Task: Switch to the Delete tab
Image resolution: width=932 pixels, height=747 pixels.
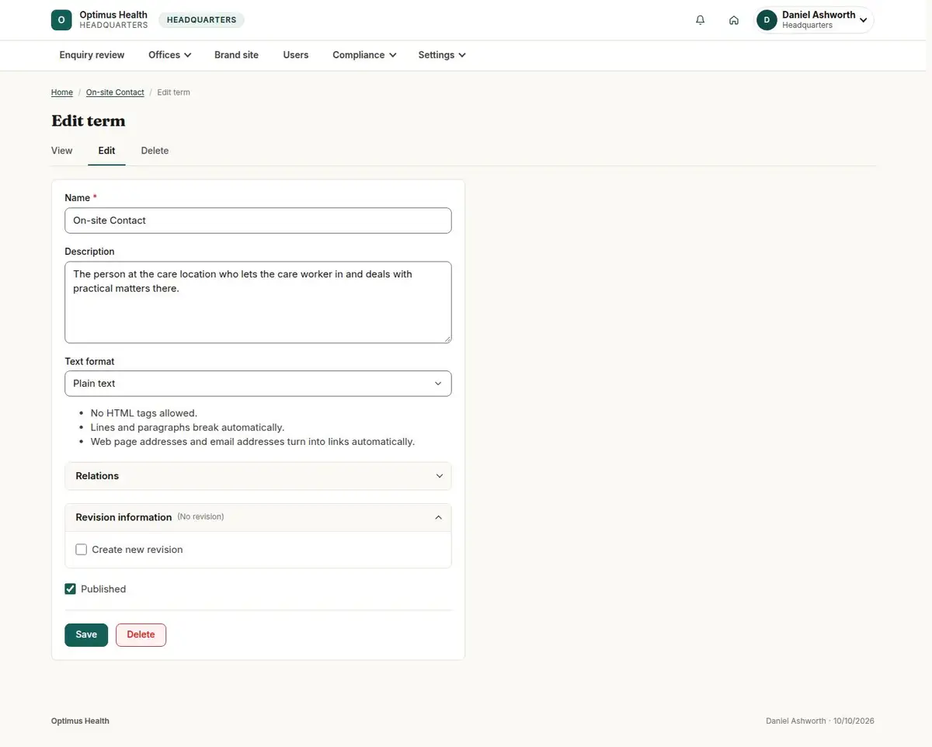Action: click(x=155, y=151)
